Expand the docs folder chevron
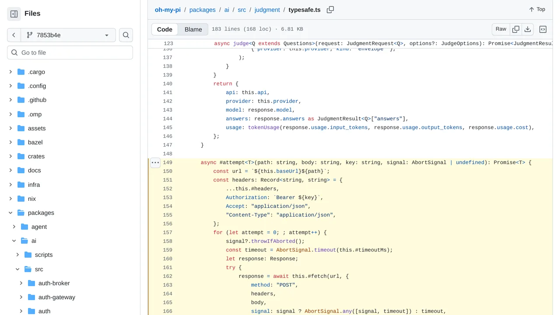Screen dimensions: 560x315 pos(10,170)
